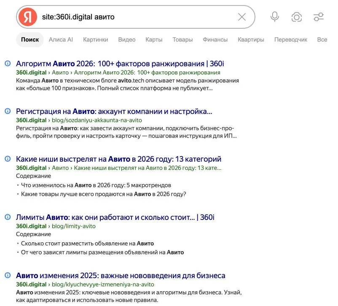Image resolution: width=338 pixels, height=306 pixels.
Task: Info icon beside Авито изменения 2025 result
Action: click(x=8, y=275)
